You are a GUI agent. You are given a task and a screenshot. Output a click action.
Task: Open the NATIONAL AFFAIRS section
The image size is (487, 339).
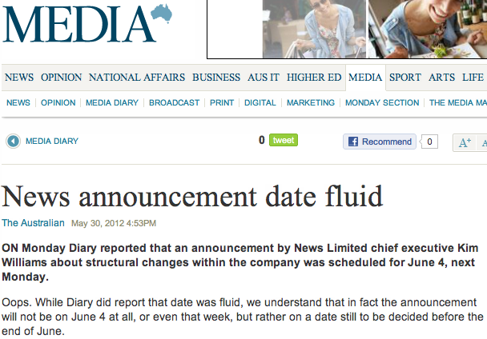coord(137,78)
